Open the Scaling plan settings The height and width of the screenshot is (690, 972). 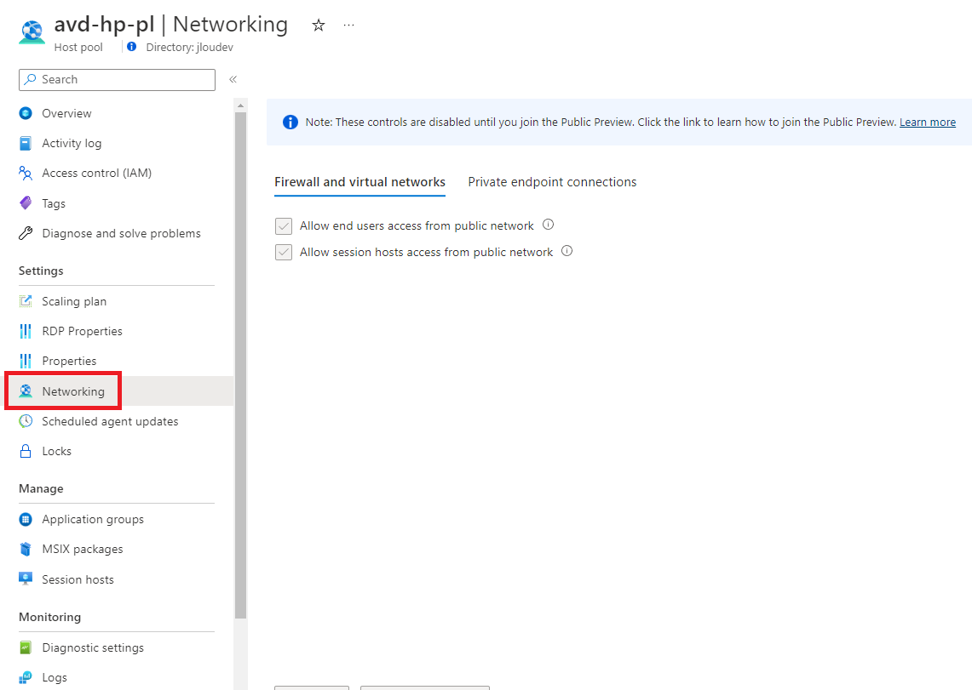pyautogui.click(x=74, y=301)
